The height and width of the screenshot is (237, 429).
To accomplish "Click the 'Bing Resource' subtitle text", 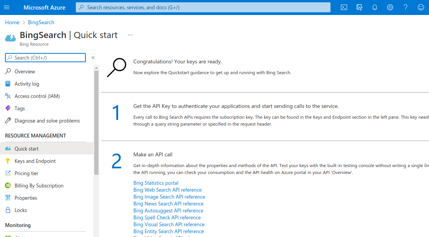I will tap(34, 44).
